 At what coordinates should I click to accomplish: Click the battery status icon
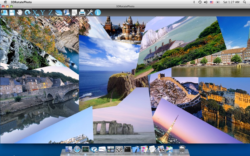pos(218,2)
